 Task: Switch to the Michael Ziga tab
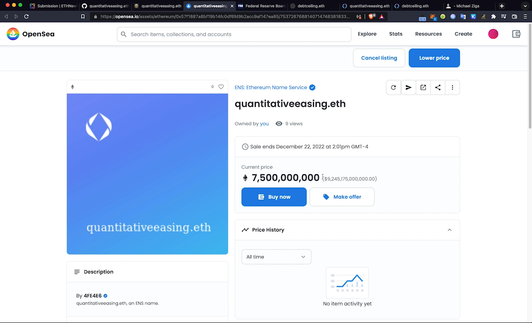469,6
